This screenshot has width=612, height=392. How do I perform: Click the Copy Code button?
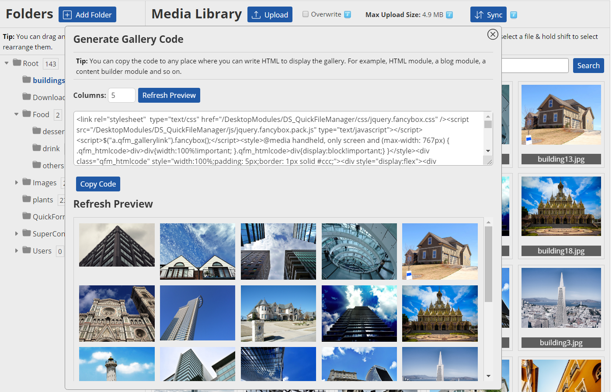98,184
